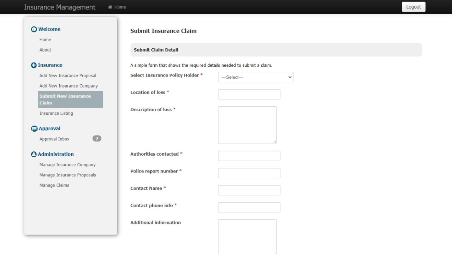
Task: Click the Approval Inbox count badge
Action: [97, 139]
